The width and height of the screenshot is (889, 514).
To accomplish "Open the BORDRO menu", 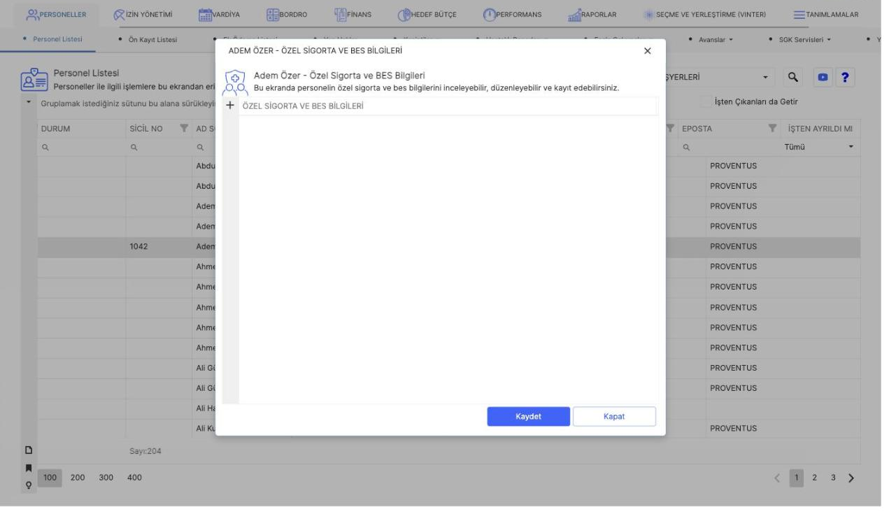I will click(x=287, y=15).
